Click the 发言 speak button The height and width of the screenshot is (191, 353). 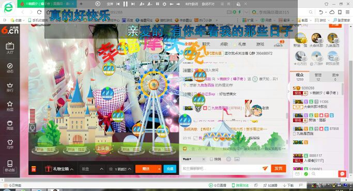tap(279, 168)
